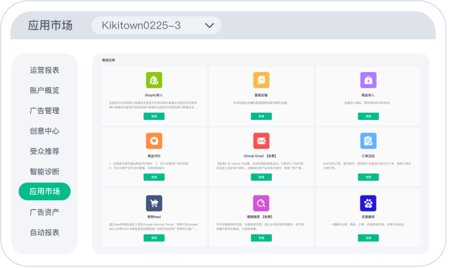Click the yellow 复制店铺 app icon
Screen dimensions: 456x268
pyautogui.click(x=261, y=80)
